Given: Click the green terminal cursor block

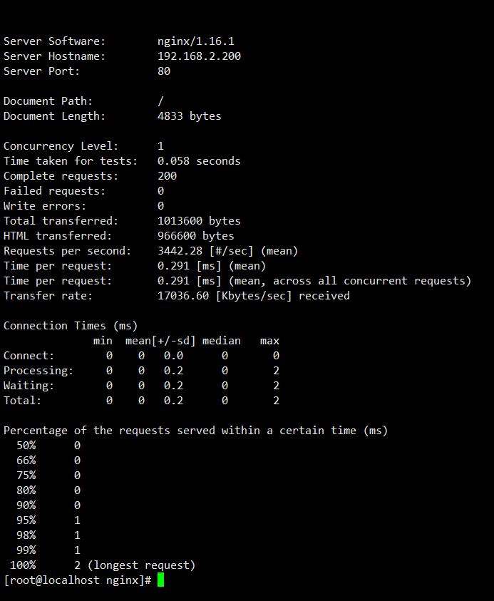Looking at the screenshot, I should (160, 580).
